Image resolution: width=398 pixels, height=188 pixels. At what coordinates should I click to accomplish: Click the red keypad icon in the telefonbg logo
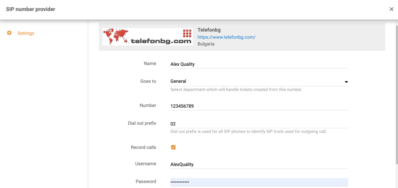[187, 33]
